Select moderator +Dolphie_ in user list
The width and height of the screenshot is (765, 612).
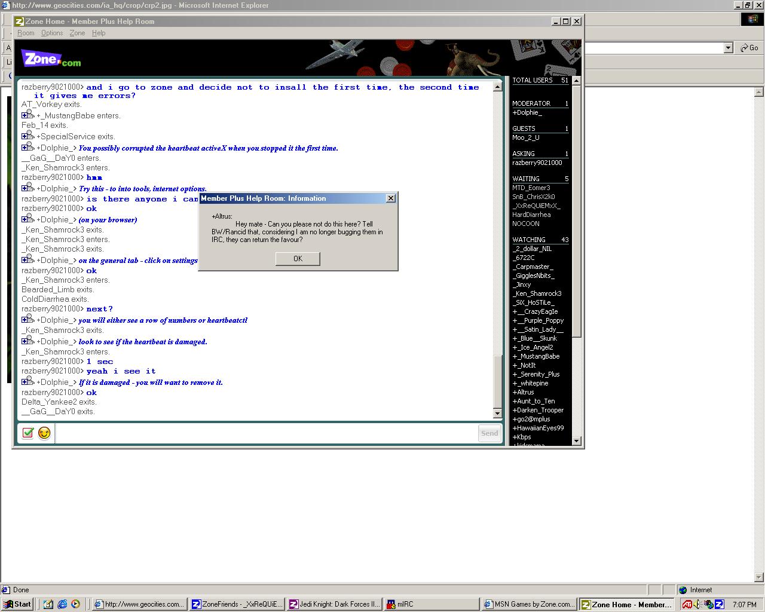[x=527, y=112]
